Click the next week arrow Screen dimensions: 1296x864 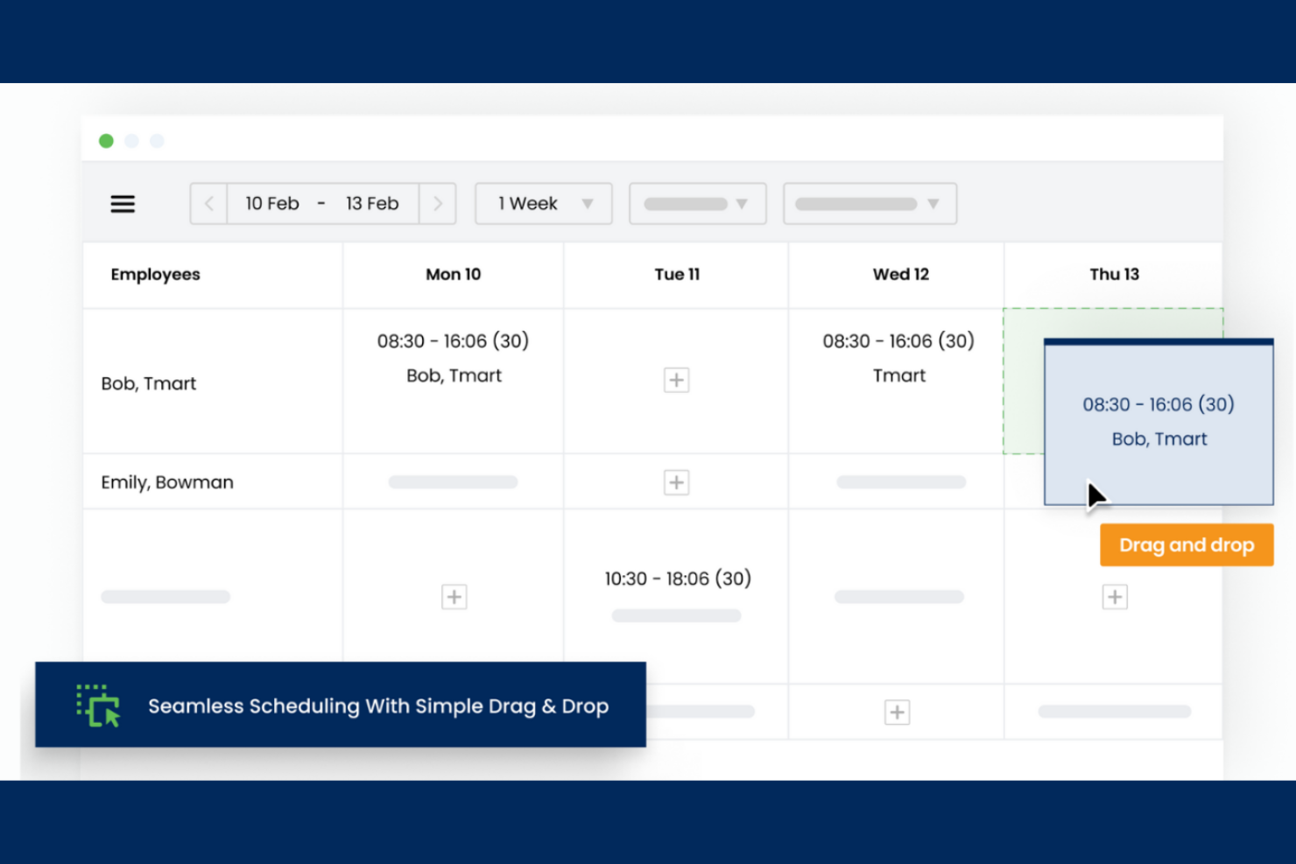438,203
